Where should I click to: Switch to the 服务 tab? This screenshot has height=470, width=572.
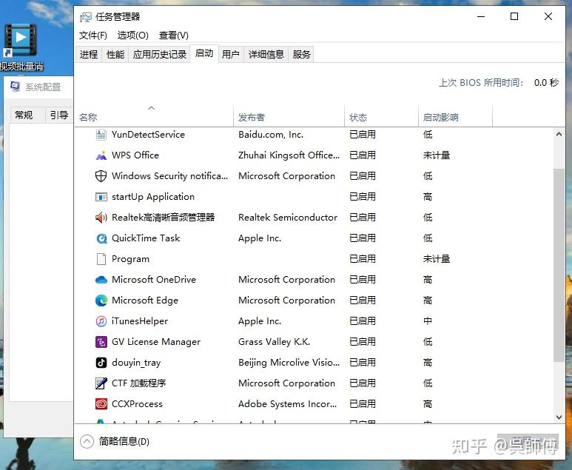301,54
